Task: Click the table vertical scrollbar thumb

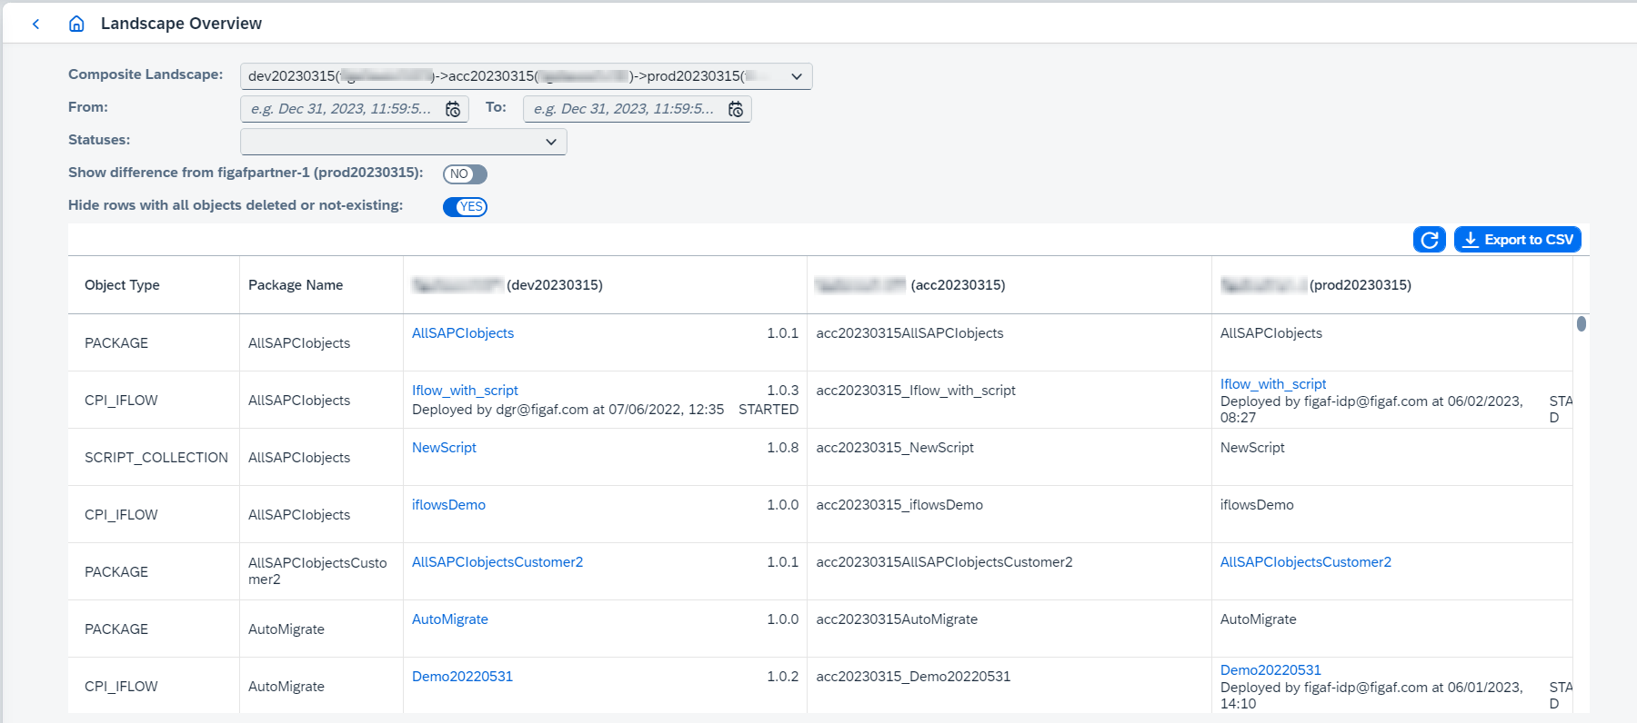Action: pyautogui.click(x=1582, y=323)
